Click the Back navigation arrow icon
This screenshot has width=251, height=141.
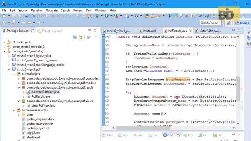point(29,23)
